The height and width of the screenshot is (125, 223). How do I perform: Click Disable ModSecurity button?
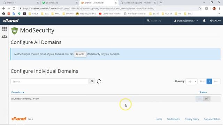point(80,54)
